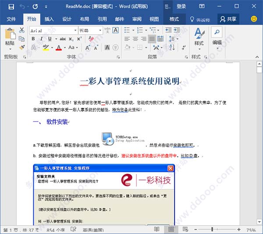The height and width of the screenshot is (234, 263).
Task: Align text left
Action: pos(127,39)
